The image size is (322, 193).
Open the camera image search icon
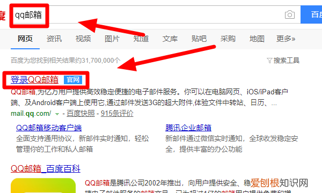(x=290, y=15)
